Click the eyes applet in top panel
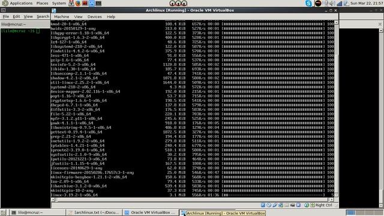 click(x=178, y=3)
